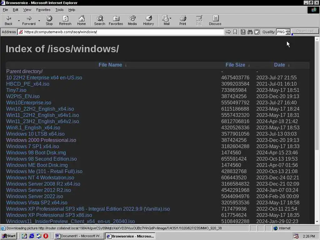Open the Tiny7.iso link
This screenshot has height=240, width=320.
(16, 90)
